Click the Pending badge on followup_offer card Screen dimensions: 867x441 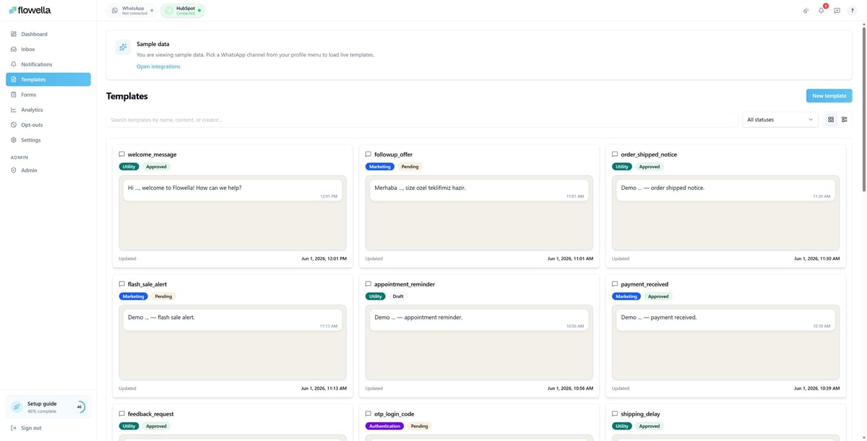(410, 167)
